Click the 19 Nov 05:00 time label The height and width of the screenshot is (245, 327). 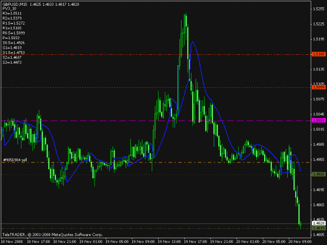tap(117, 242)
